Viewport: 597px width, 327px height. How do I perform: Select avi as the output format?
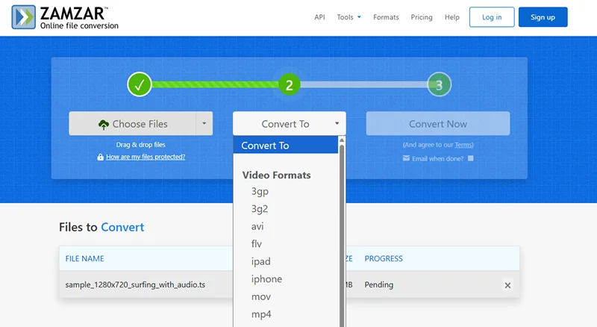pos(257,226)
